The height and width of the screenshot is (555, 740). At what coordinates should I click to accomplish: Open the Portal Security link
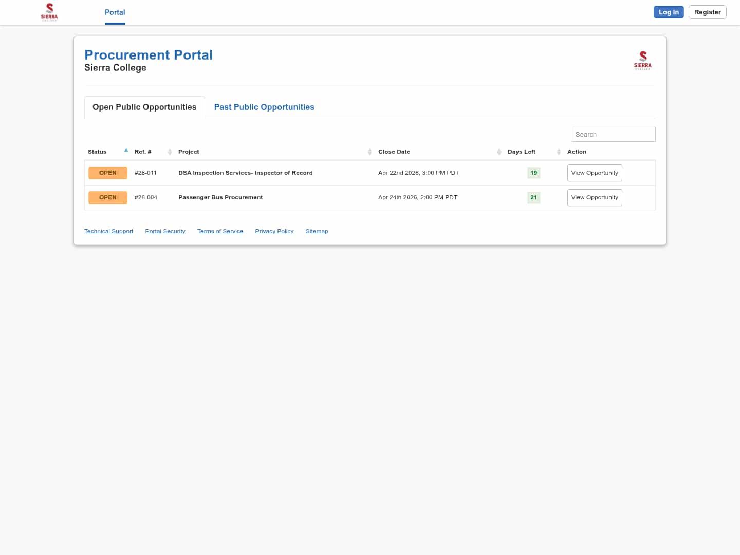point(165,232)
